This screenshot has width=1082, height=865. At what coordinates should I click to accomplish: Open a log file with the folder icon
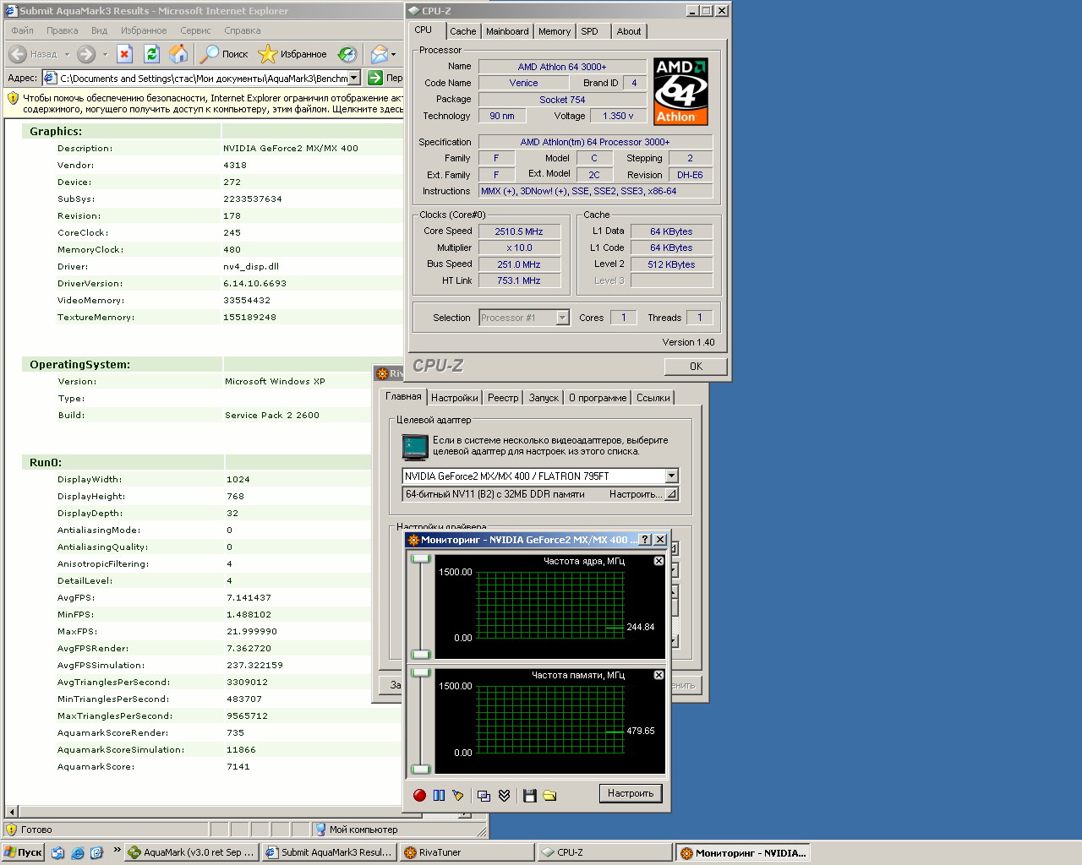[x=549, y=795]
